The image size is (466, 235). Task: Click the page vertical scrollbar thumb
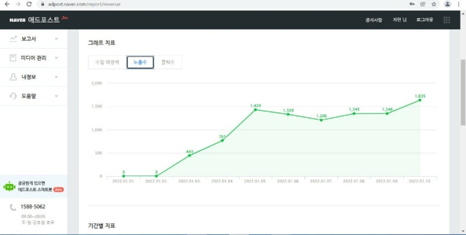click(463, 92)
